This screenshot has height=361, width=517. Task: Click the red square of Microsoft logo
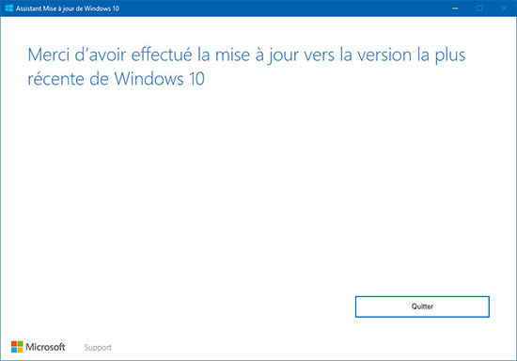(14, 344)
